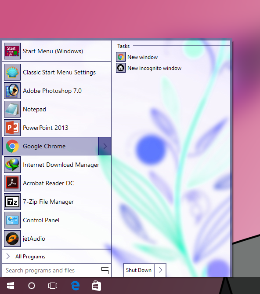This screenshot has height=294, width=260.
Task: Expand the All Programs chevron
Action: point(8,256)
